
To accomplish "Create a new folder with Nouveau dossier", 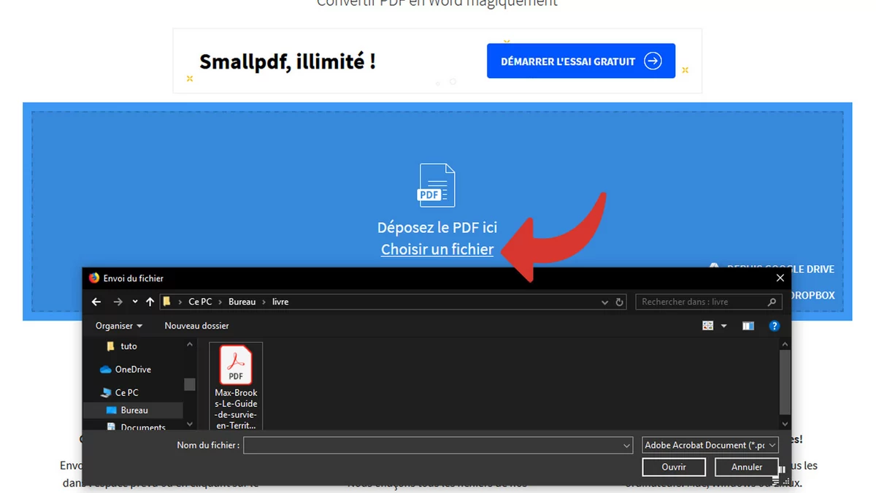I will [196, 326].
